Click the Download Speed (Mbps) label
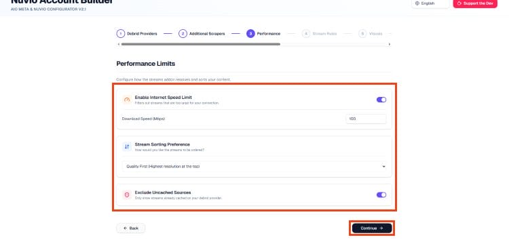This screenshot has width=509, height=244. tap(143, 119)
